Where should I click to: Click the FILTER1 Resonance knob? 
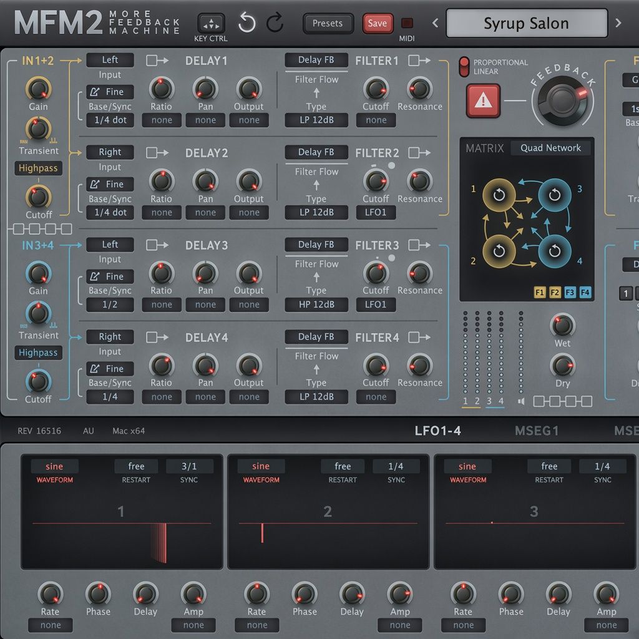(419, 89)
